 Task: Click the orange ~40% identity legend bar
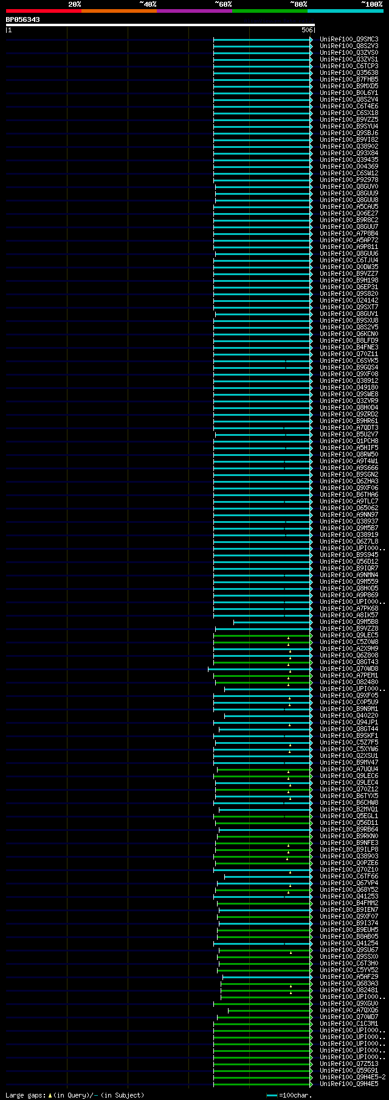point(119,11)
